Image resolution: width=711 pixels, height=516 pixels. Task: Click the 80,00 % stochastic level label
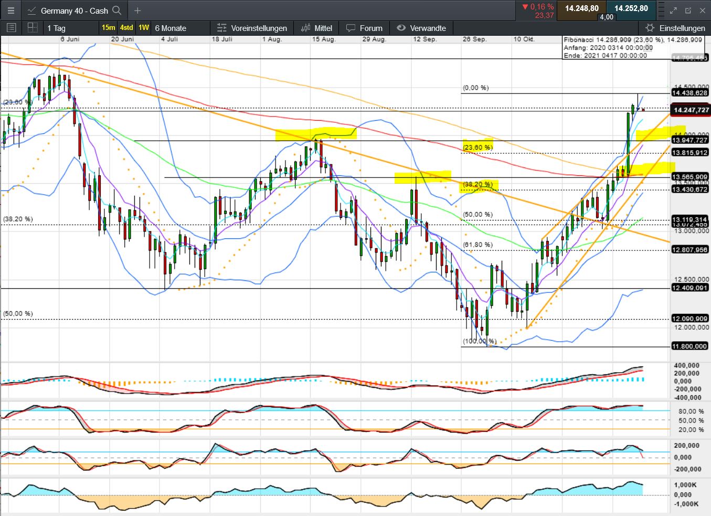(x=691, y=412)
